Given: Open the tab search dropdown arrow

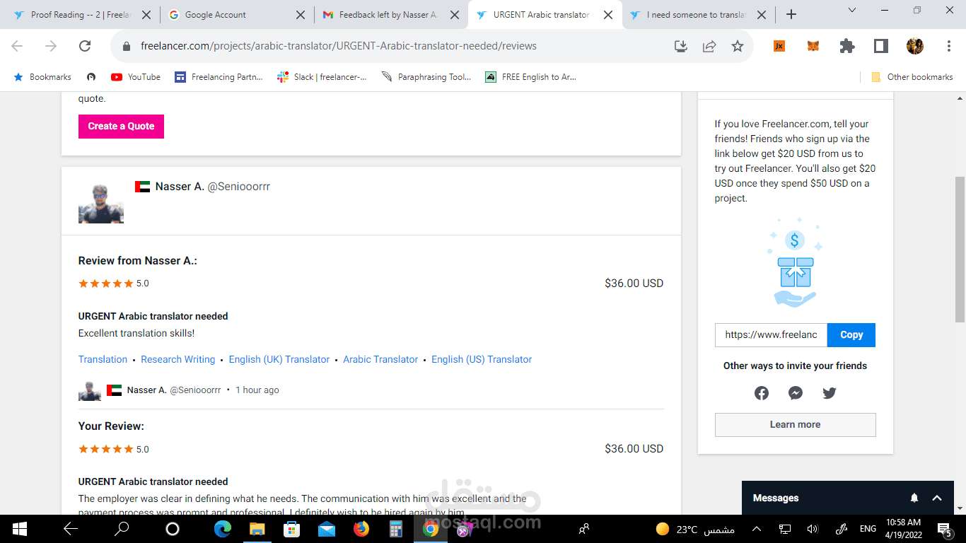Looking at the screenshot, I should [x=851, y=11].
